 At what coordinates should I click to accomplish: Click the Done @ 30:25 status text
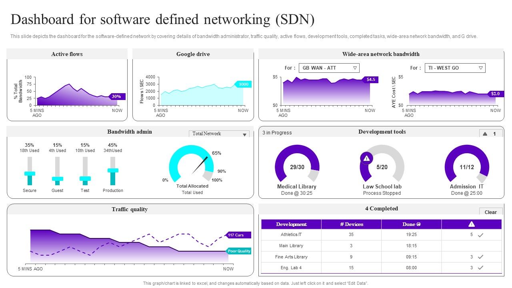click(297, 193)
